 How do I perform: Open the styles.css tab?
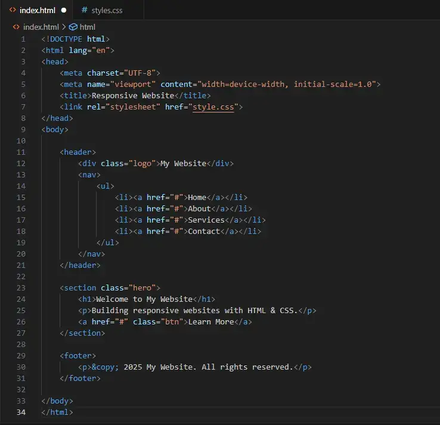point(107,10)
